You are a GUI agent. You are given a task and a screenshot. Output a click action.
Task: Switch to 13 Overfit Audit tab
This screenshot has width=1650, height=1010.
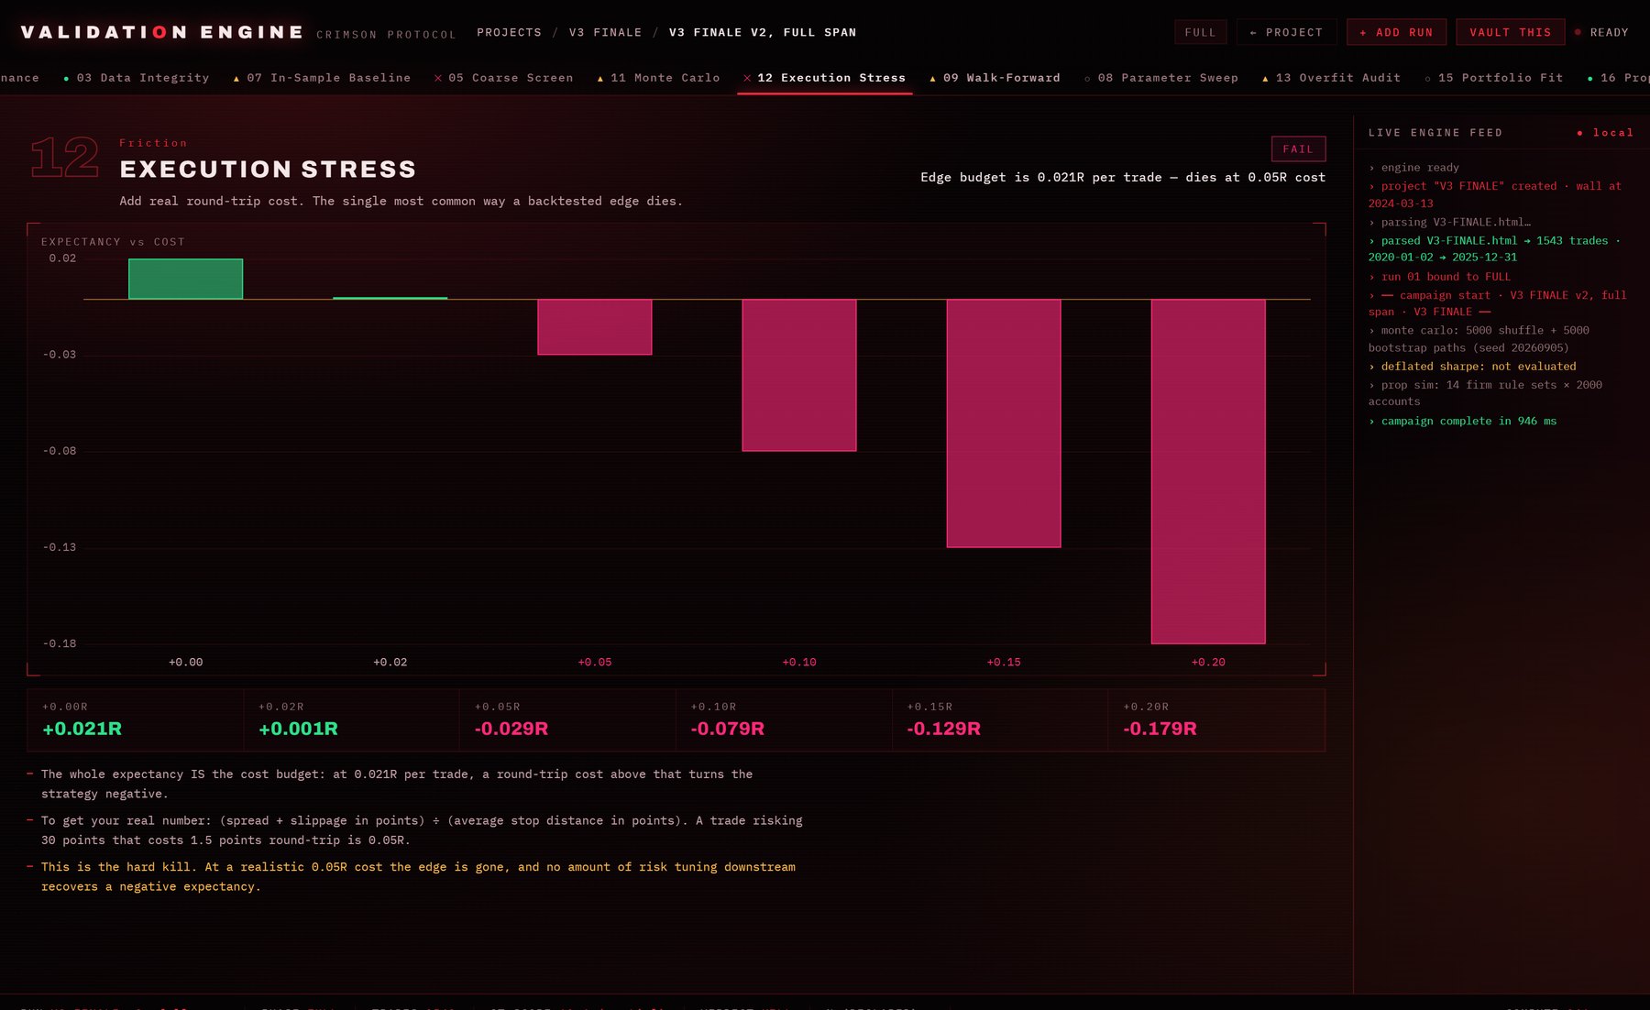tap(1331, 78)
